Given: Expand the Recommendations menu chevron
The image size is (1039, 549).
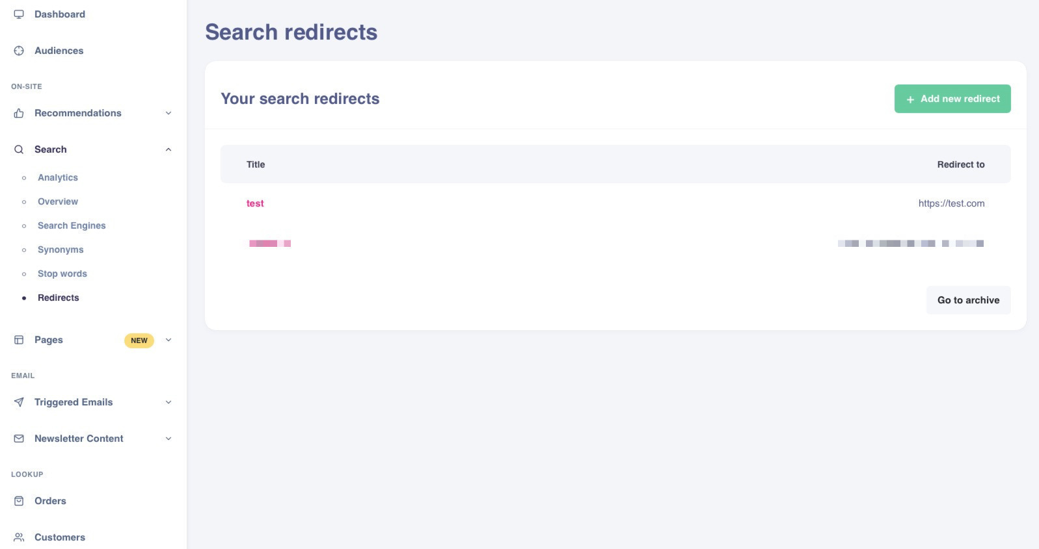Looking at the screenshot, I should pos(169,113).
